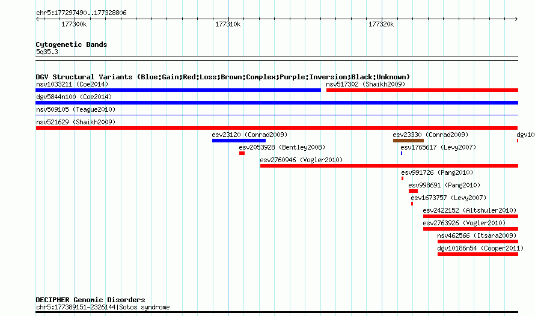
Task: Select the dgv5844n100 (Coe2014) label
Action: pos(74,97)
